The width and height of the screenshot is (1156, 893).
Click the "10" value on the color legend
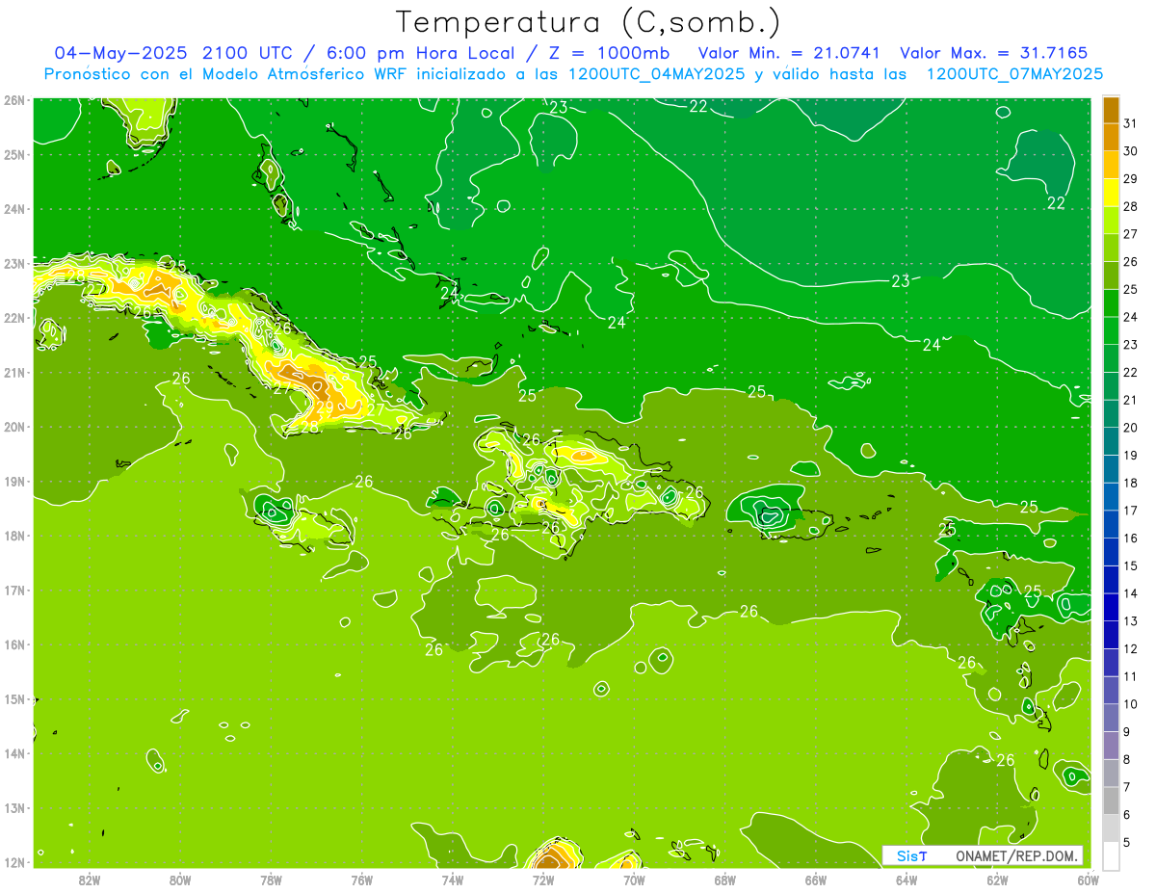click(x=1131, y=704)
